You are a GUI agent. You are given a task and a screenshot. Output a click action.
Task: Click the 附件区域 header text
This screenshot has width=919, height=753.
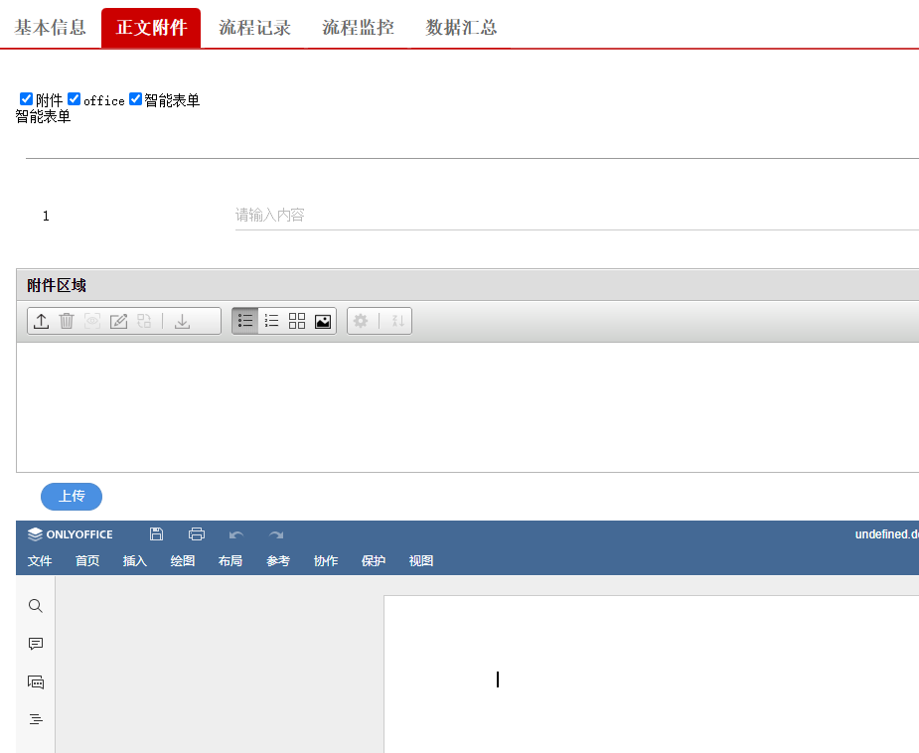pyautogui.click(x=57, y=285)
